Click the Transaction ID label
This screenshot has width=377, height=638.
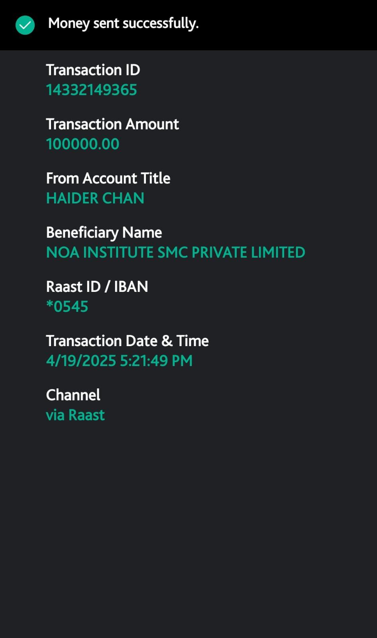click(93, 70)
